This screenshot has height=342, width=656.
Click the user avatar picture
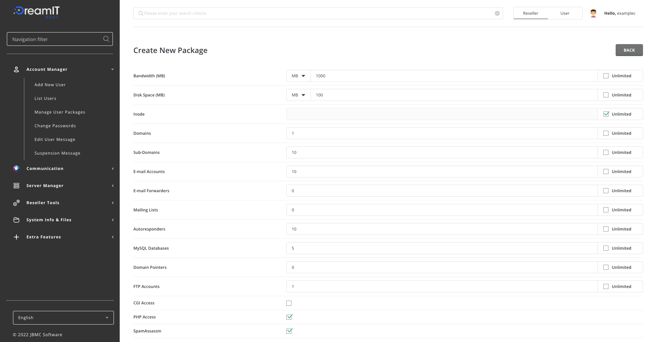click(x=593, y=13)
